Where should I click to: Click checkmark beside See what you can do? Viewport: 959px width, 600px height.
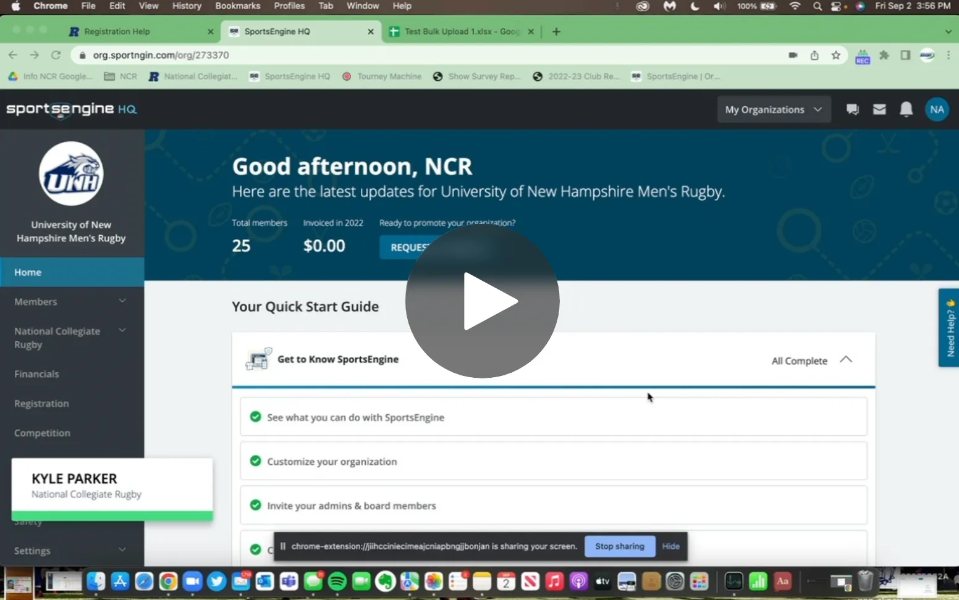click(x=255, y=417)
